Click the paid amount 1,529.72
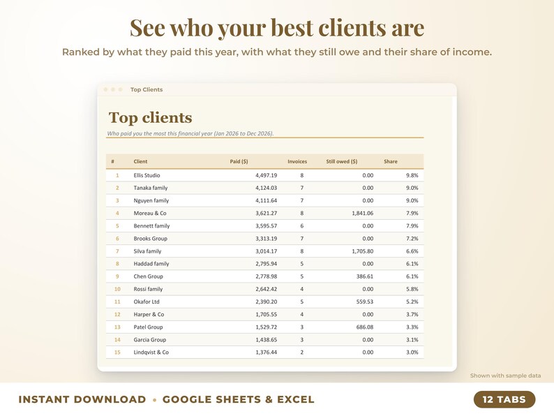This screenshot has width=554, height=416. coord(266,327)
